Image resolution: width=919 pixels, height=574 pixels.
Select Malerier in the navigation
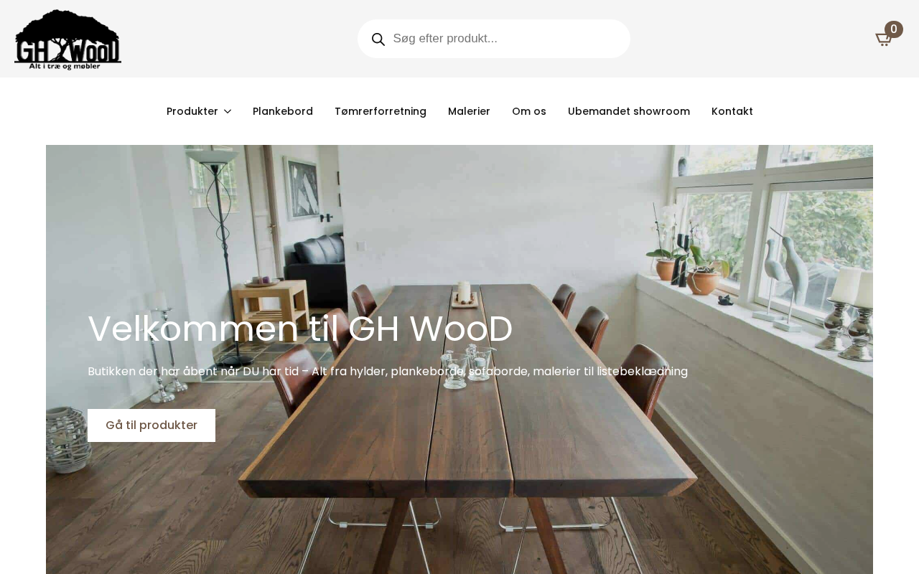(x=469, y=111)
